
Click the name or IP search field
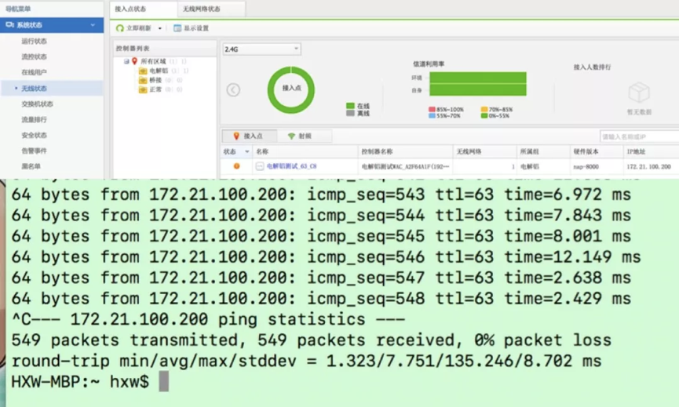tap(637, 136)
